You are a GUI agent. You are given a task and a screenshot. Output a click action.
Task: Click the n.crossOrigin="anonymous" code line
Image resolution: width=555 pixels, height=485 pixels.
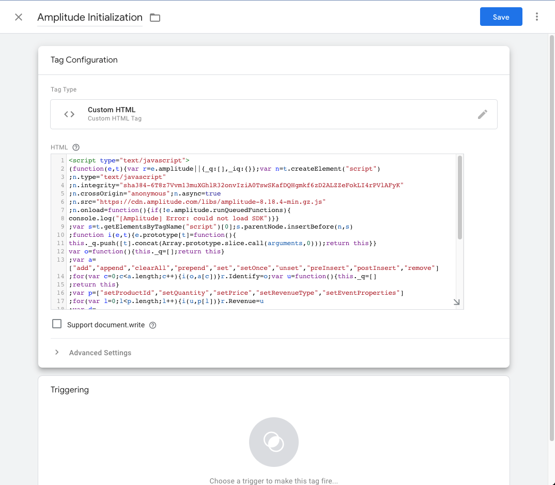[145, 193]
